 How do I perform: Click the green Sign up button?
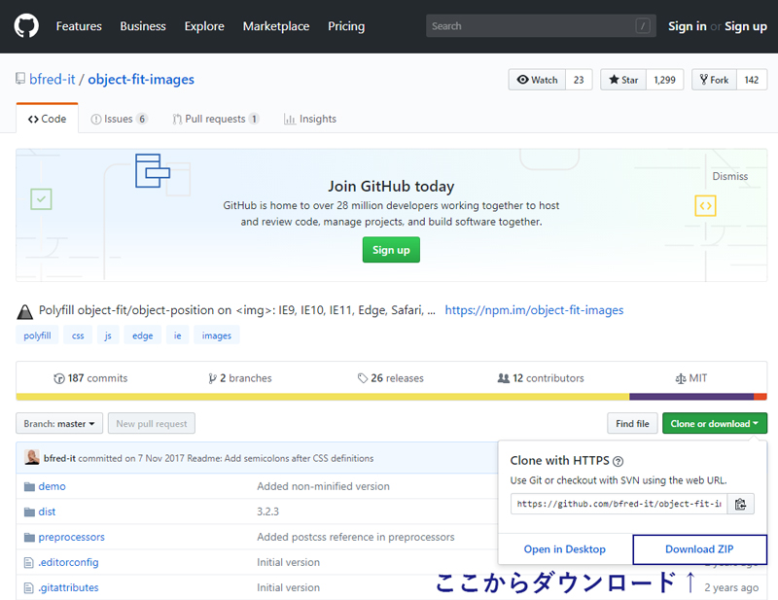tap(391, 250)
